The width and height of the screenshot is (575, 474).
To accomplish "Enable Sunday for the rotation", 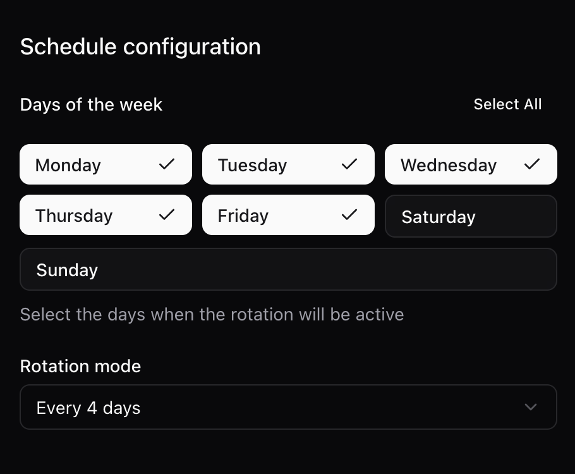I will pyautogui.click(x=288, y=269).
